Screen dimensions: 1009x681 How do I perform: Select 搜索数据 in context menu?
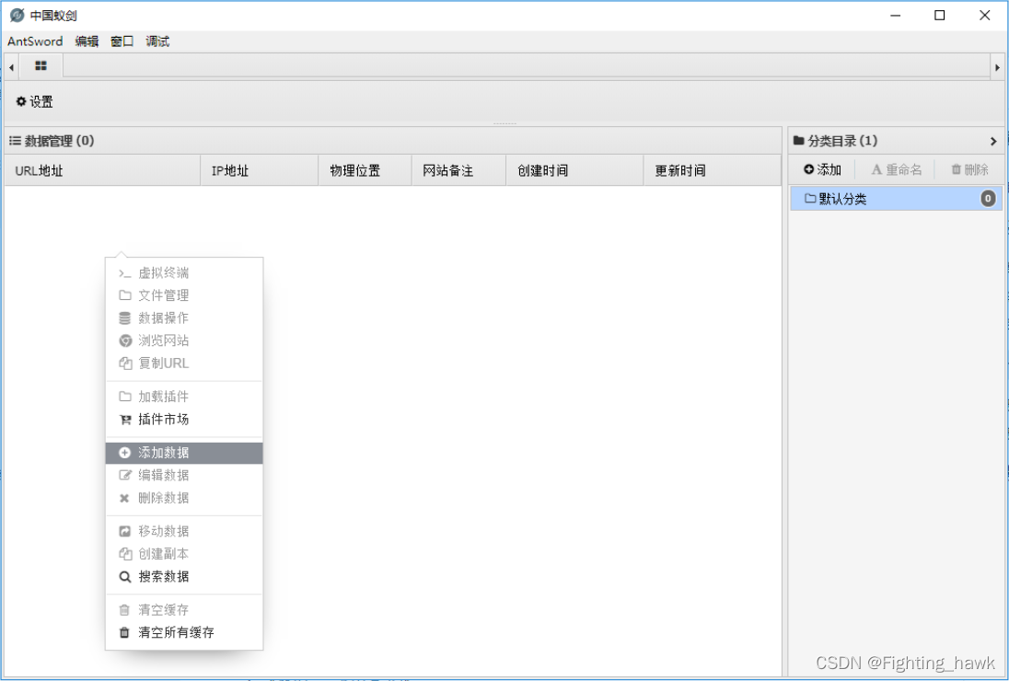coord(184,576)
